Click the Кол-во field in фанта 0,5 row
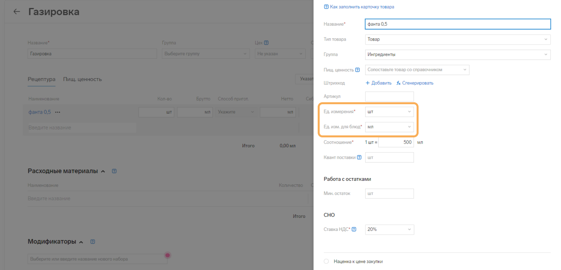The height and width of the screenshot is (270, 561). (x=156, y=112)
